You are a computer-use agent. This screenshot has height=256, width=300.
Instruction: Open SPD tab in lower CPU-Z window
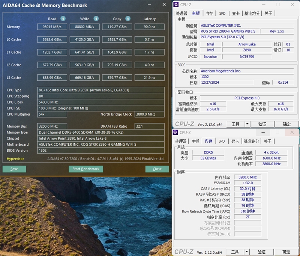pos(222,141)
